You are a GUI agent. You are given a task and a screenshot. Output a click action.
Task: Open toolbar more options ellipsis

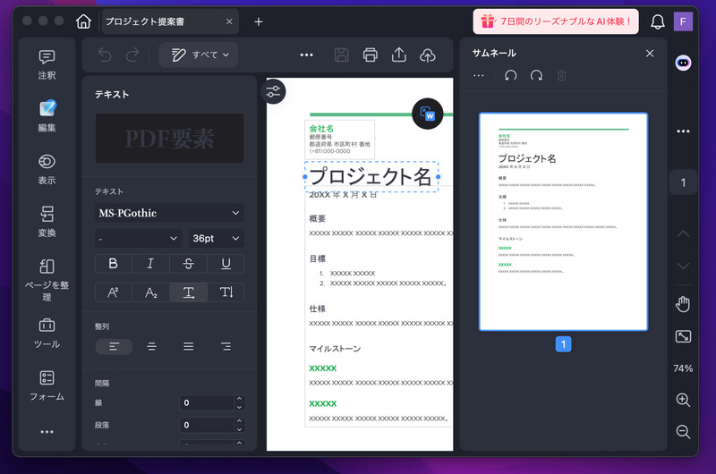coord(306,55)
